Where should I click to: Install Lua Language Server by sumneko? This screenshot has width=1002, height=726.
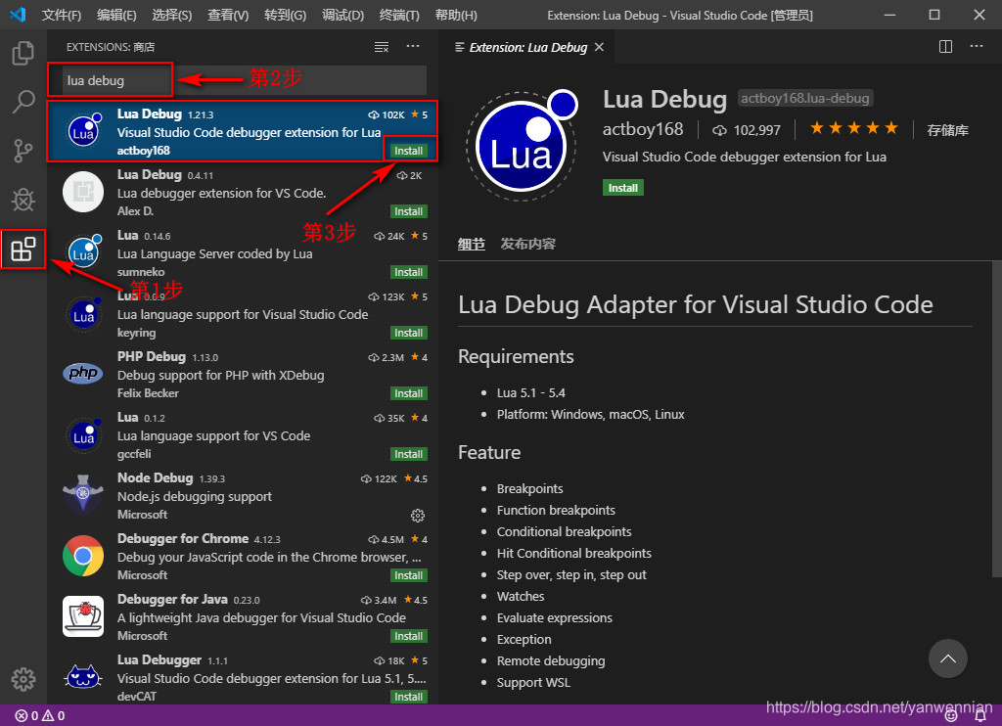[408, 272]
